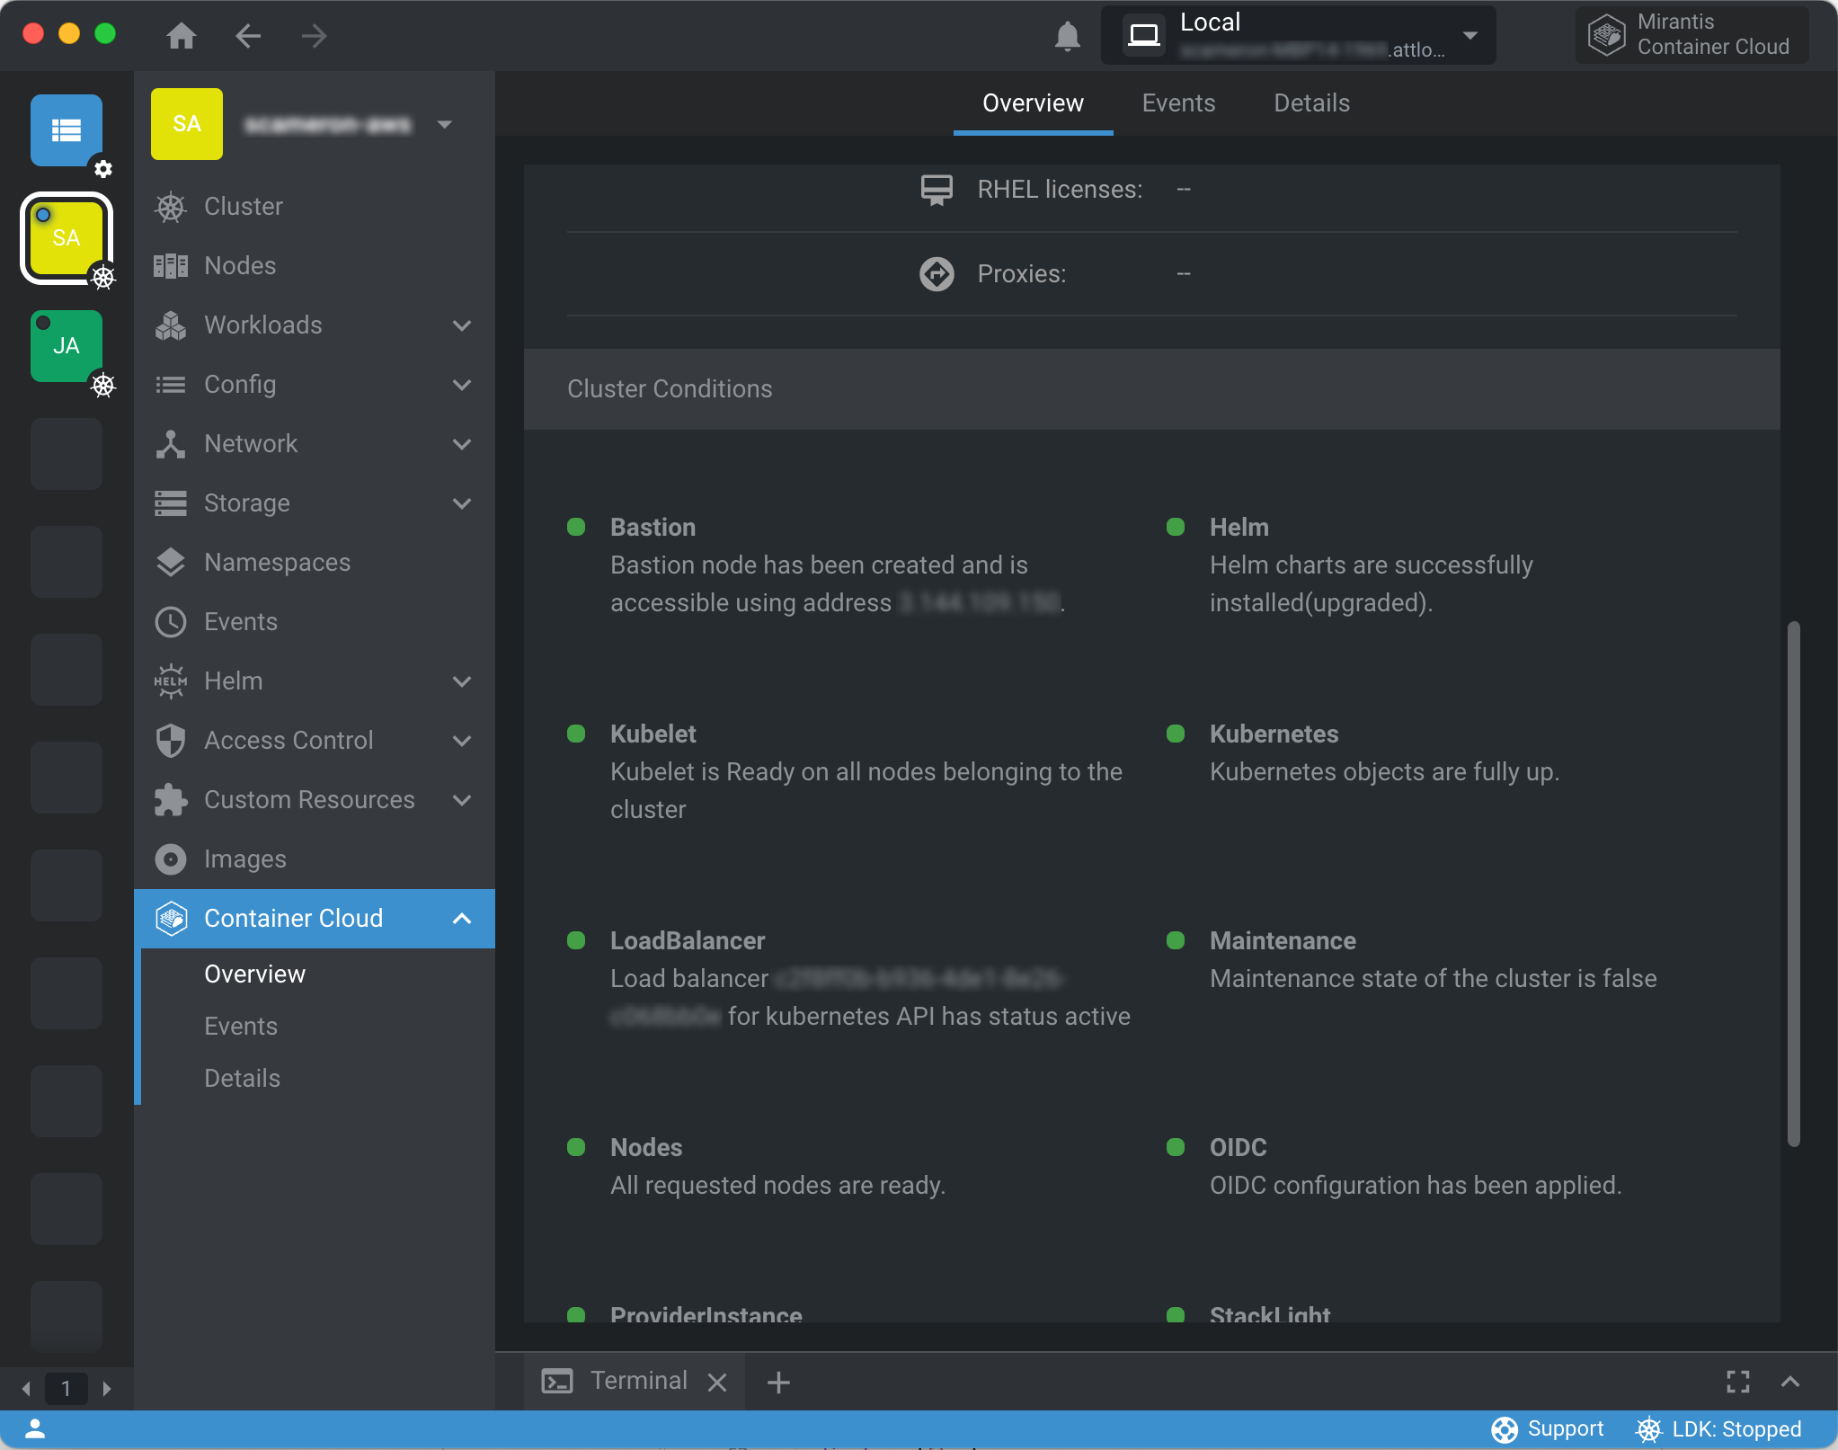Image resolution: width=1838 pixels, height=1450 pixels.
Task: Select the green JA cluster hotbar icon
Action: (67, 346)
